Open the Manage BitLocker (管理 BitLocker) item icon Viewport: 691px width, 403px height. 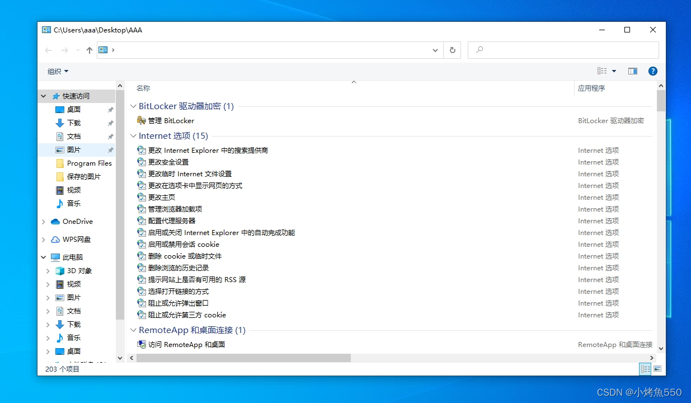click(142, 120)
